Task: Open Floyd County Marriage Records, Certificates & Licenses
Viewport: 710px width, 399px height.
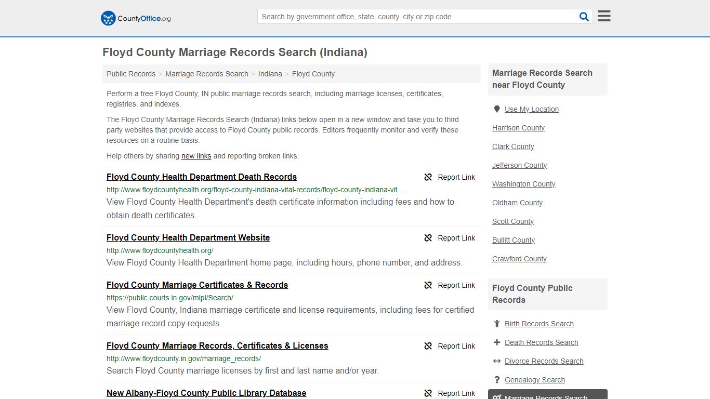Action: [217, 346]
